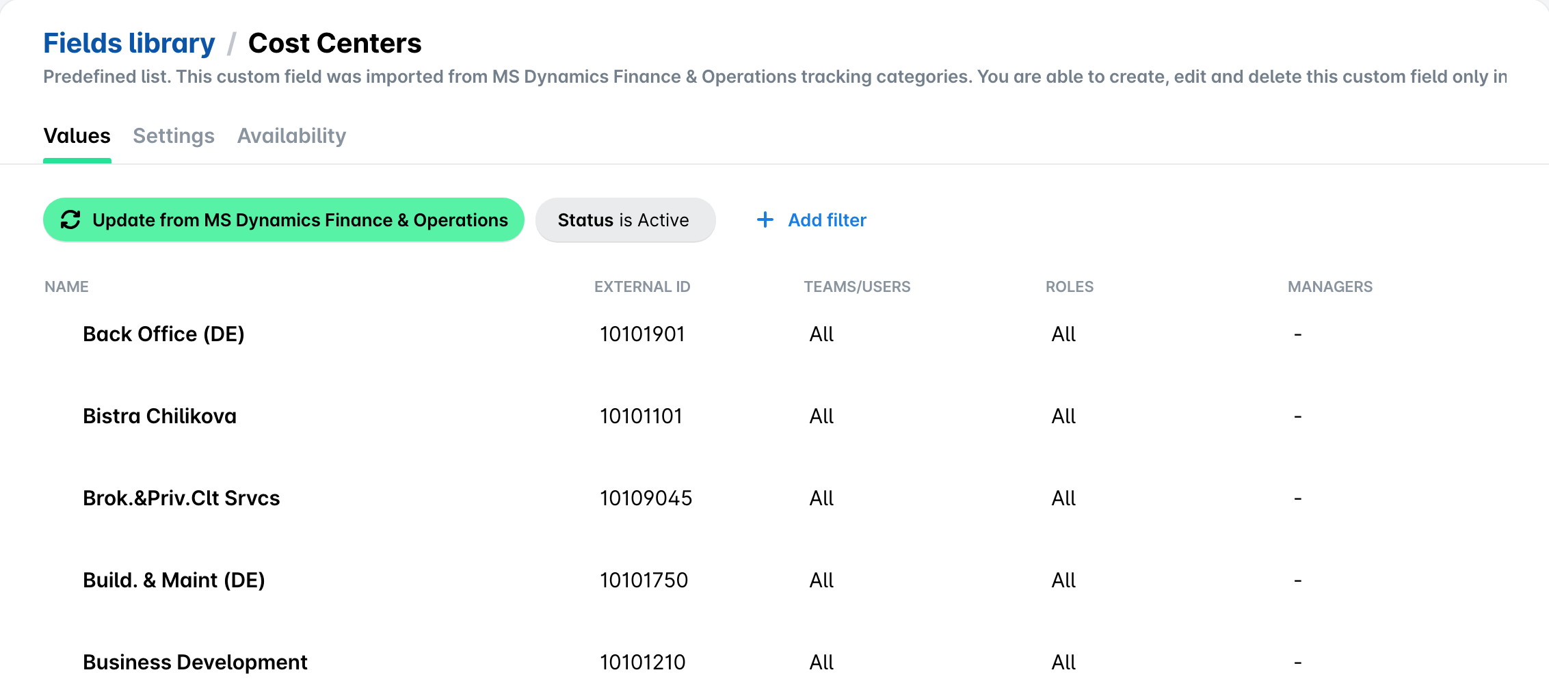Select the Build. & Maint (DE) row name

tap(174, 580)
